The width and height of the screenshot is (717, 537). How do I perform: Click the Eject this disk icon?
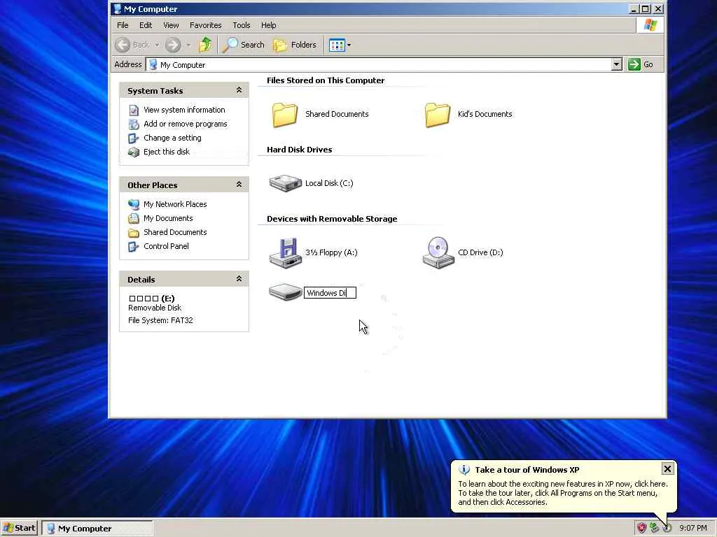pyautogui.click(x=134, y=152)
